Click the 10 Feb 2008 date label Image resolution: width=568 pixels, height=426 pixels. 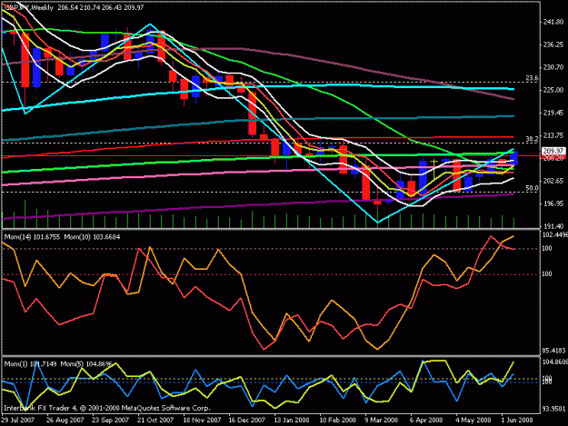(337, 421)
